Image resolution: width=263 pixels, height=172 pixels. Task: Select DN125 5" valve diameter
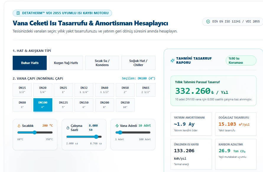click(x=64, y=105)
